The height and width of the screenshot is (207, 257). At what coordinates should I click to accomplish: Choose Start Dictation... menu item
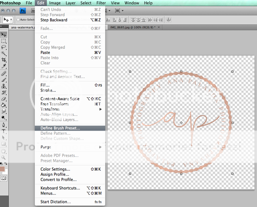pos(70,202)
